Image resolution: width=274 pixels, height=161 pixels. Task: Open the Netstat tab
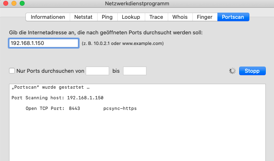coord(83,17)
